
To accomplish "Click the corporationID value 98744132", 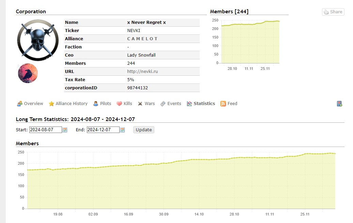I will click(x=138, y=88).
